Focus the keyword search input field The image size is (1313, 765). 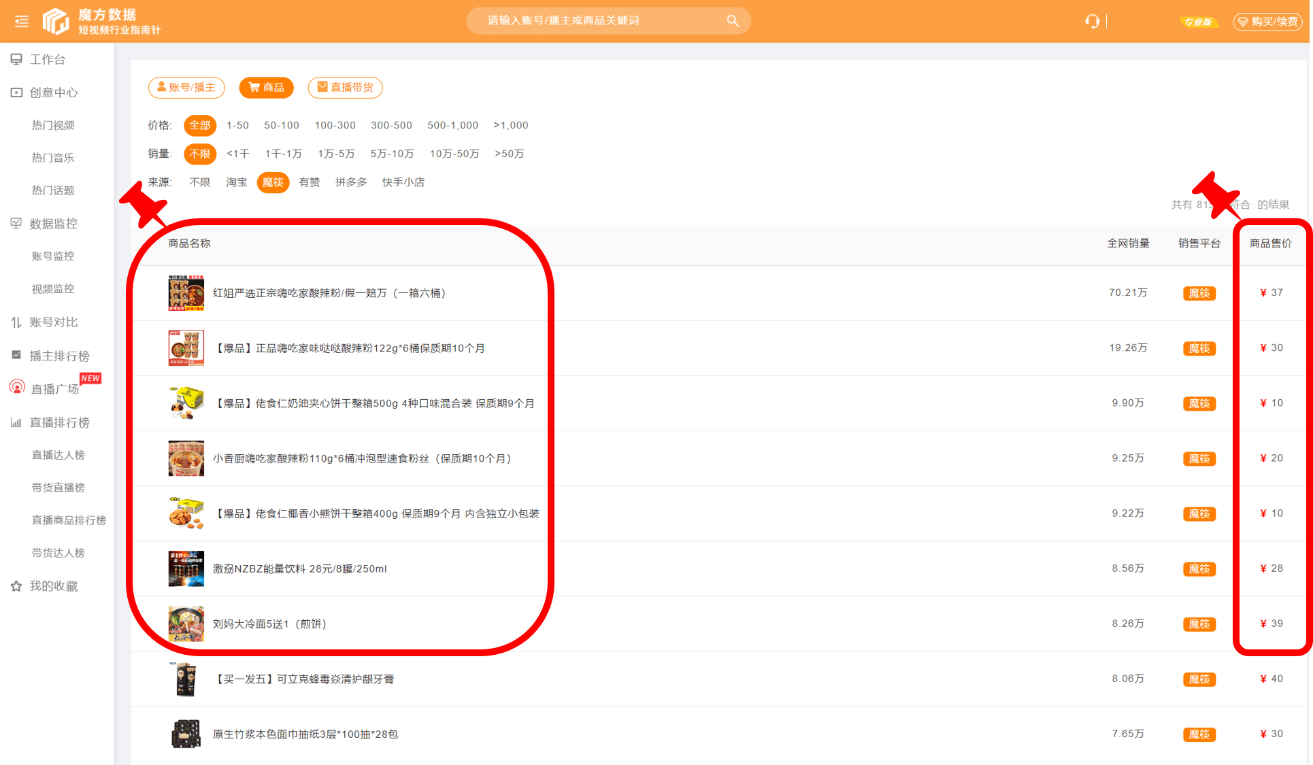(608, 21)
